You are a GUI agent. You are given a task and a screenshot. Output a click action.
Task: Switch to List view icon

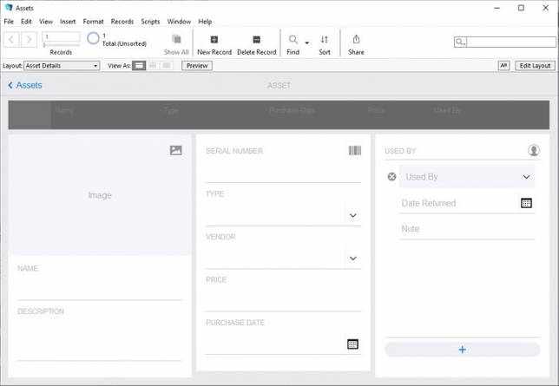click(x=153, y=66)
